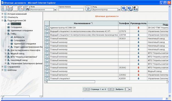Tick checkbox for Главный специалист
Image resolution: width=172 pixels, height=101 pixels.
pos(47,78)
